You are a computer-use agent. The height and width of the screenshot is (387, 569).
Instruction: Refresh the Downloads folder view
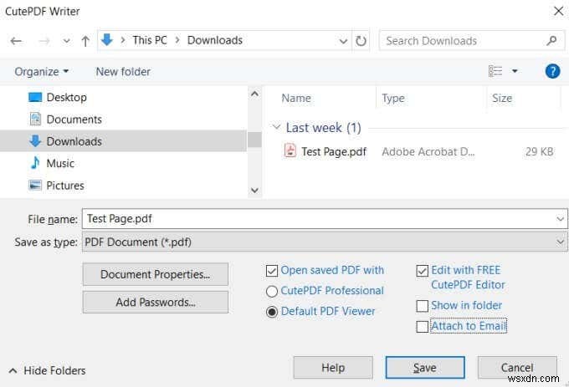pos(361,41)
